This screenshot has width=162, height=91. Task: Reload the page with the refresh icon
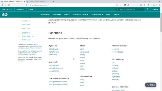coord(9,5)
